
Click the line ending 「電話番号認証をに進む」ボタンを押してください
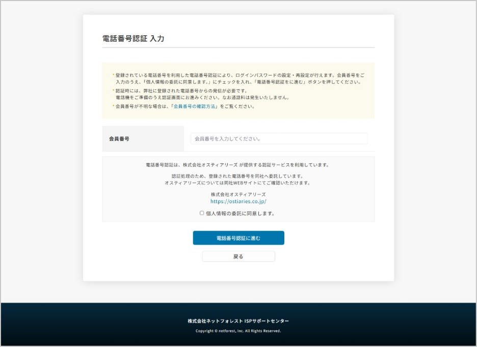(238, 82)
